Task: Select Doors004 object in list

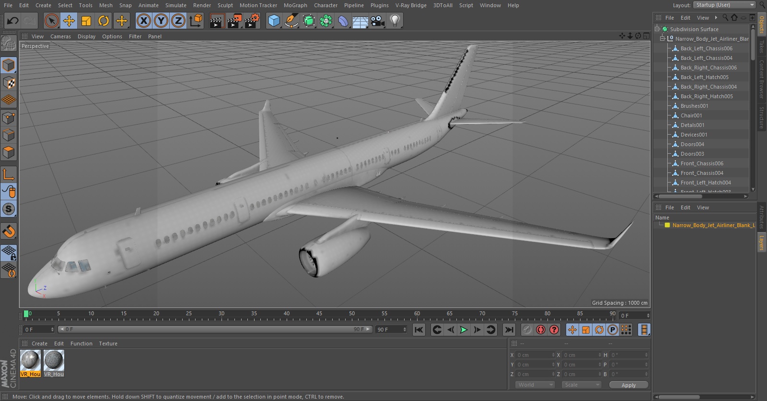Action: coord(692,144)
